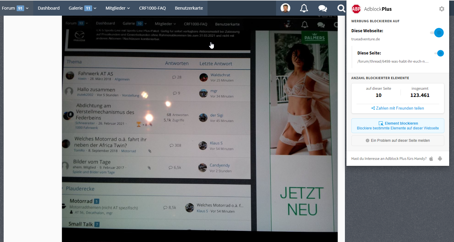
Task: Open the conversations chat bubbles icon
Action: point(323,8)
